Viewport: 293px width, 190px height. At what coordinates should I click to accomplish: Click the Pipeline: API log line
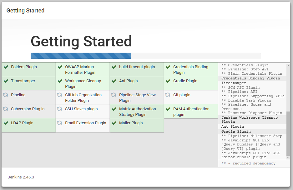coord(239,92)
